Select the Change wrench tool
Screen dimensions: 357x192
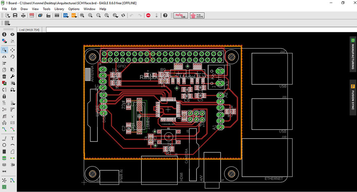[x=13, y=76]
